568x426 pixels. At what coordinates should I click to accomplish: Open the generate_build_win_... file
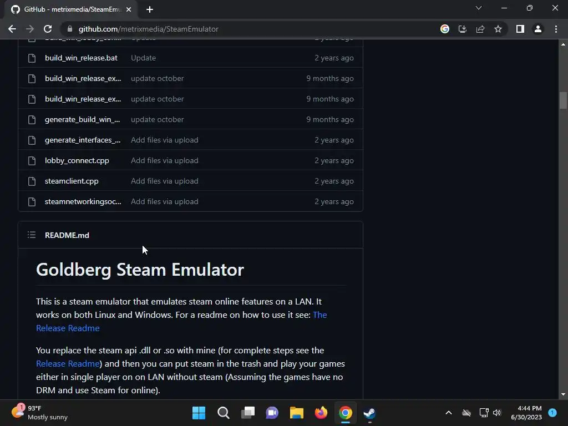[x=82, y=120]
